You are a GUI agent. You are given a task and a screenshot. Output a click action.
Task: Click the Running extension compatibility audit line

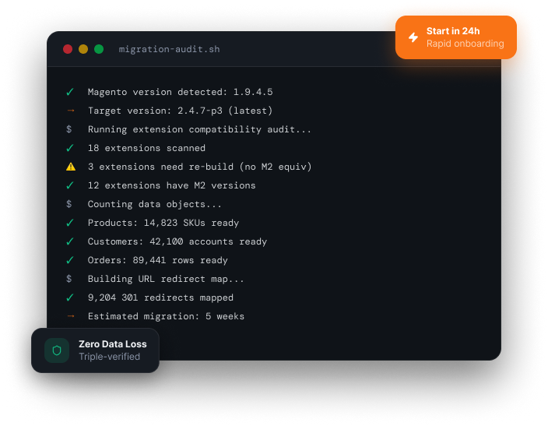199,129
